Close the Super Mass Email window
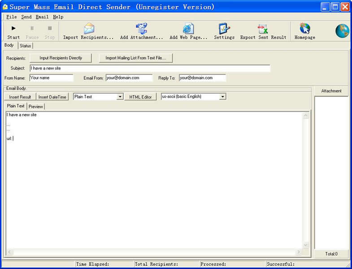The width and height of the screenshot is (352, 269). pyautogui.click(x=345, y=7)
